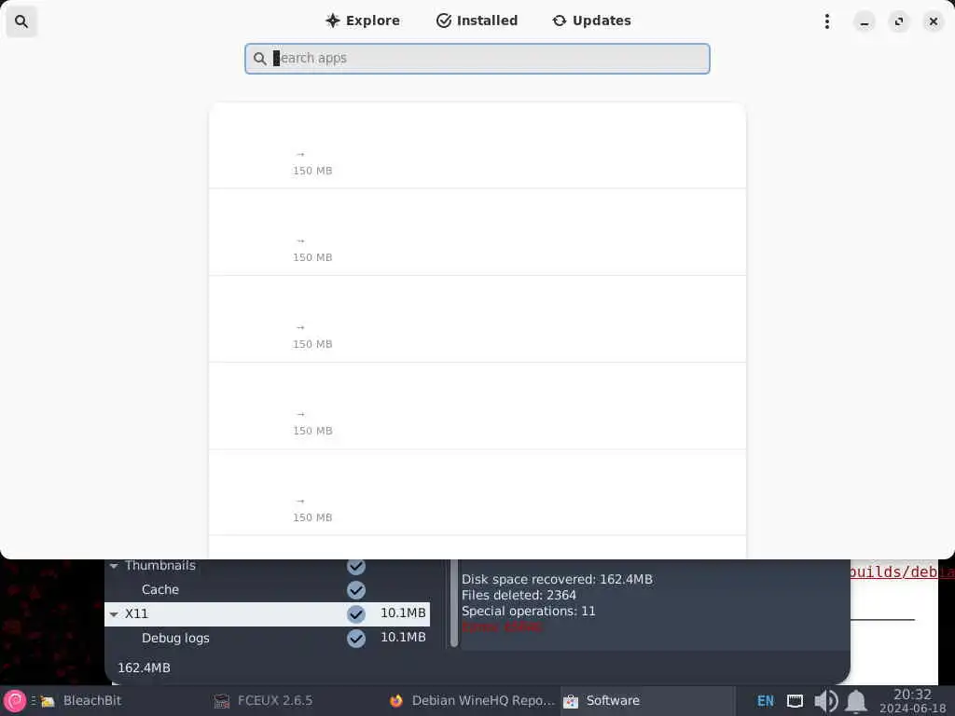This screenshot has height=716, width=955.
Task: Collapse the Thumbnails tree in BleachBit
Action: (x=114, y=566)
